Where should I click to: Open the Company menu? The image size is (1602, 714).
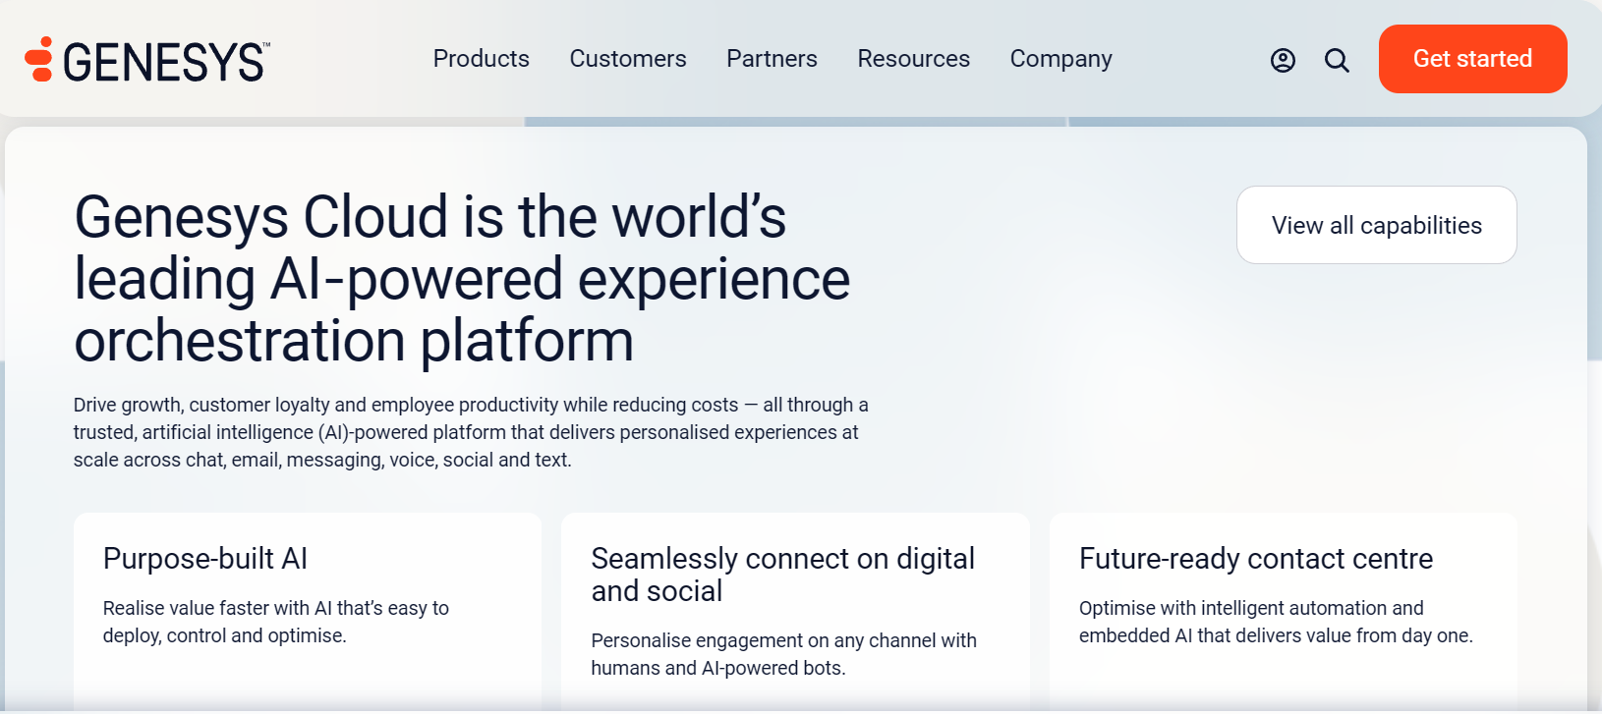point(1061,60)
